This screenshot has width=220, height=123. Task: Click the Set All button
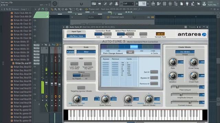coord(154,72)
